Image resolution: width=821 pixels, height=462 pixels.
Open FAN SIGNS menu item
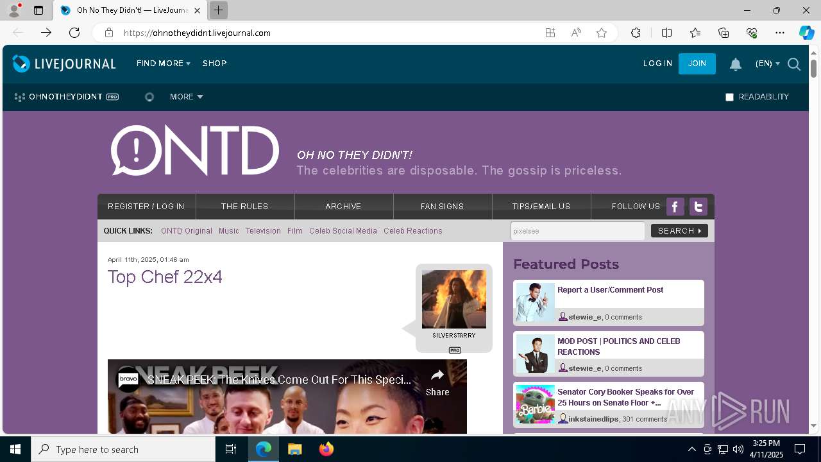[x=443, y=207]
